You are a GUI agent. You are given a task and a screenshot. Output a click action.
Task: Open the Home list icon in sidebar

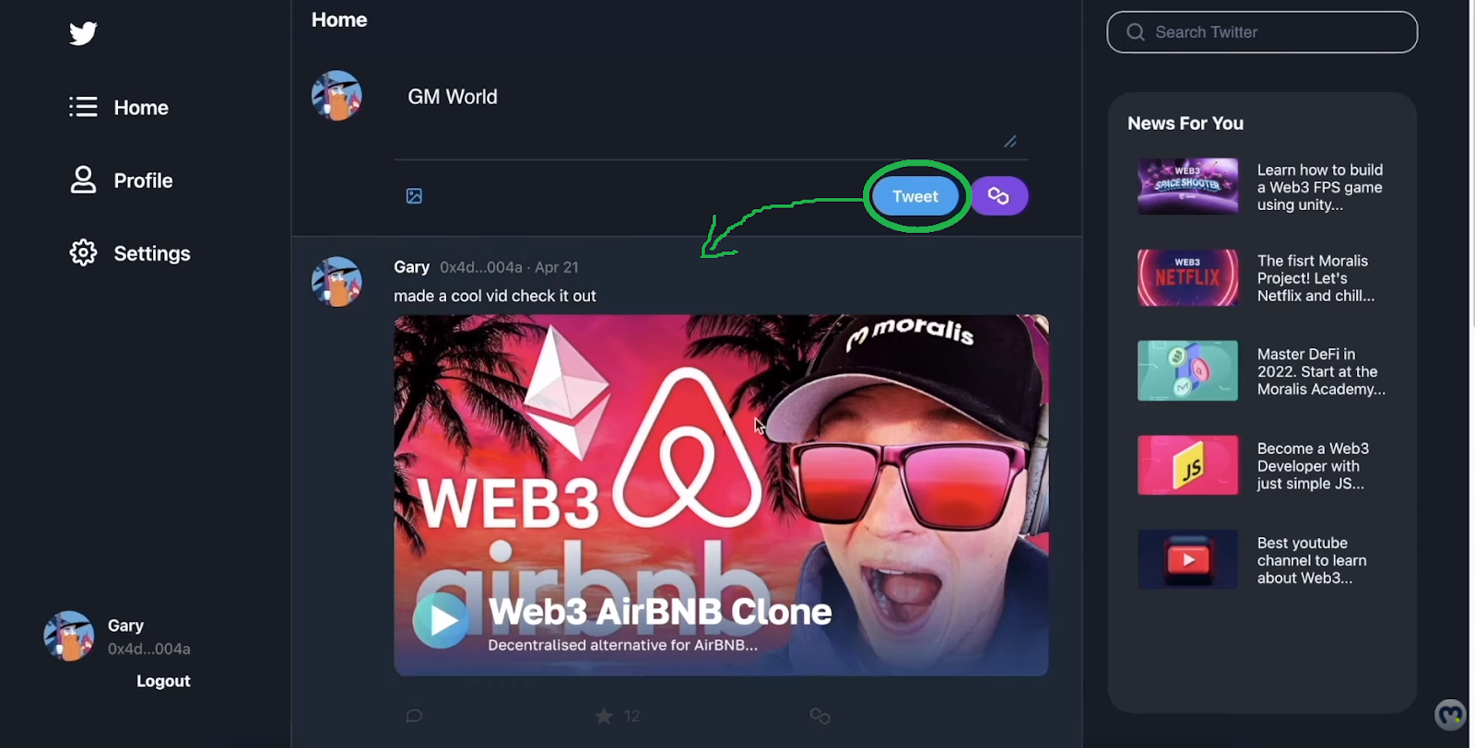coord(83,107)
